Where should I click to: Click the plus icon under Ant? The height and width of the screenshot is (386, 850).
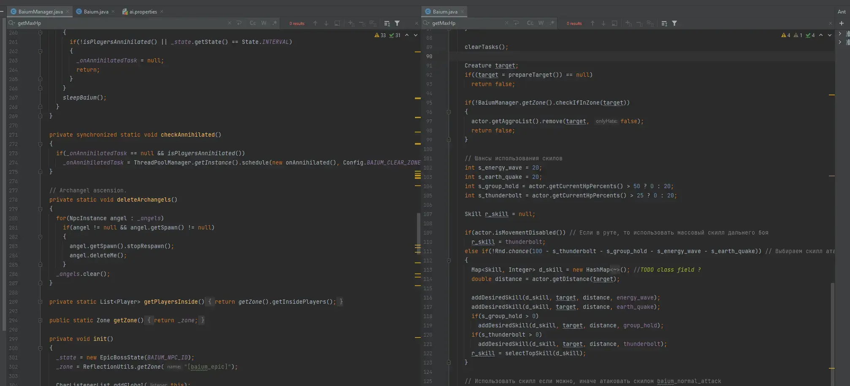[842, 23]
